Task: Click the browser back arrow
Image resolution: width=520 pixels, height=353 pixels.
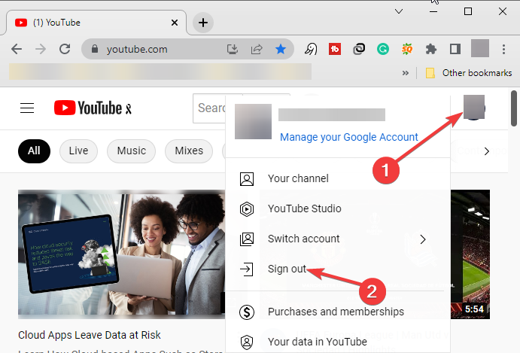Action: pos(17,49)
